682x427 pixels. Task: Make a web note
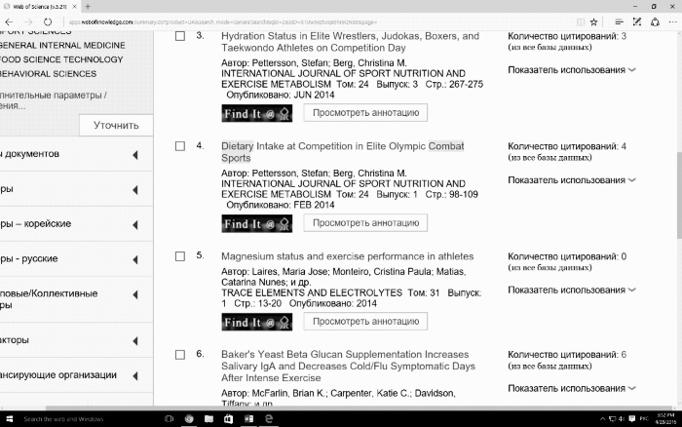(637, 21)
